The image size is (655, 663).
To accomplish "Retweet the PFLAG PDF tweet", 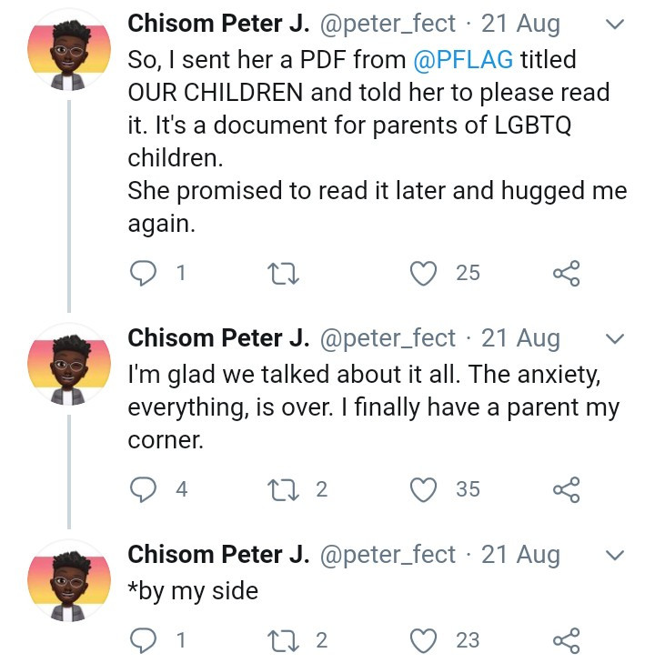I will coord(281,273).
